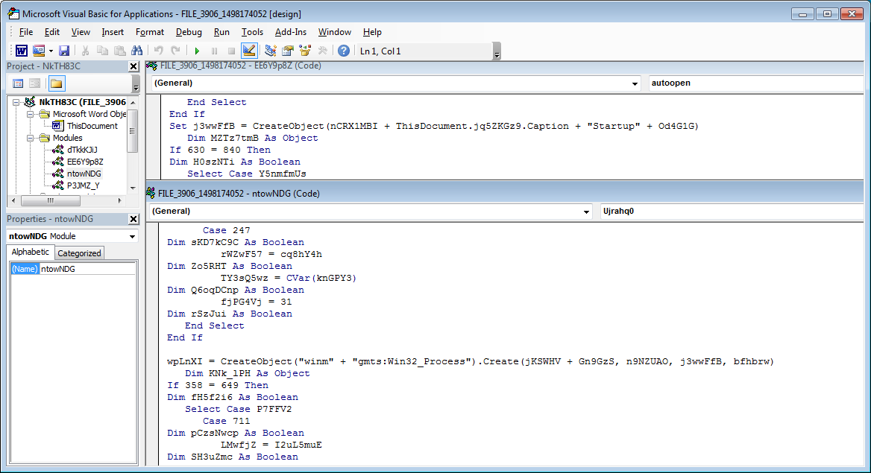Save the project with the floppy icon

click(x=64, y=51)
